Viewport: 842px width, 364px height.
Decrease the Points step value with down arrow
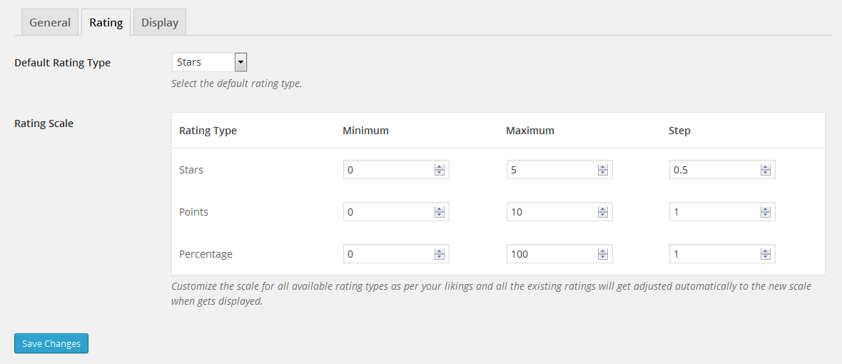pos(766,215)
